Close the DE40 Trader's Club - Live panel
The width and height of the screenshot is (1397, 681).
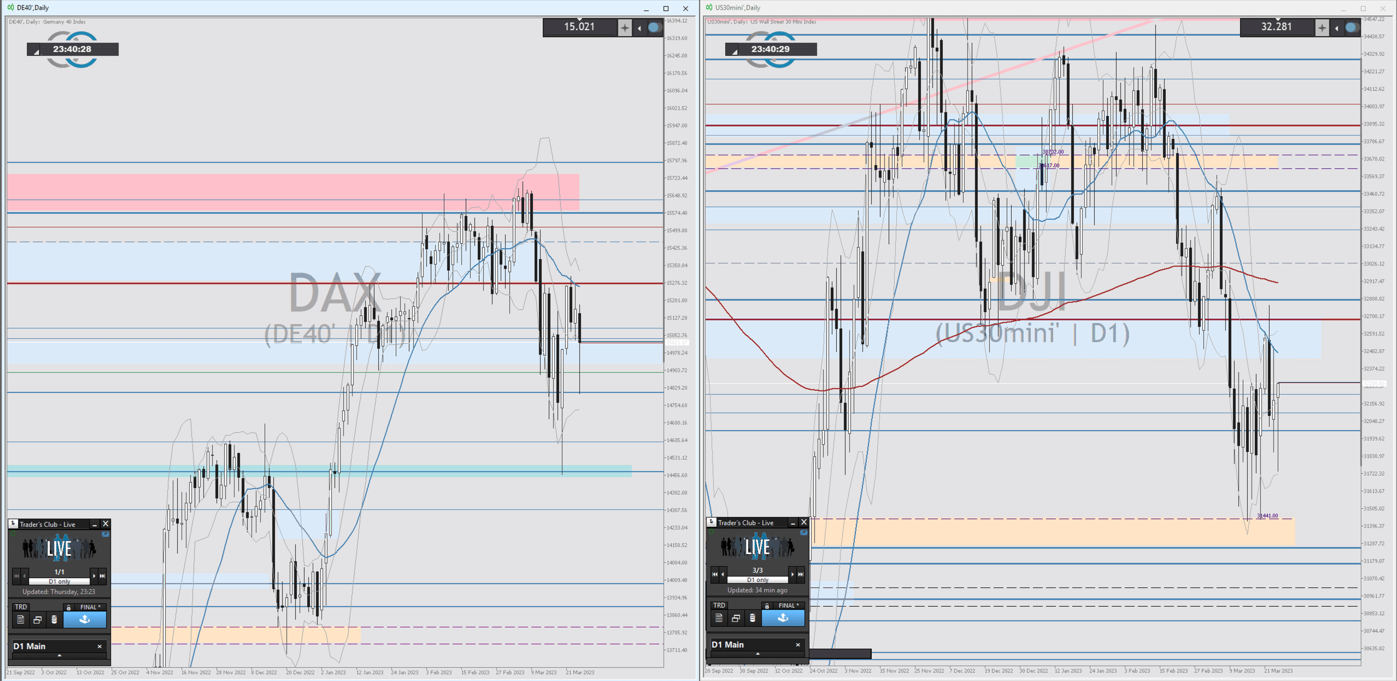click(105, 524)
